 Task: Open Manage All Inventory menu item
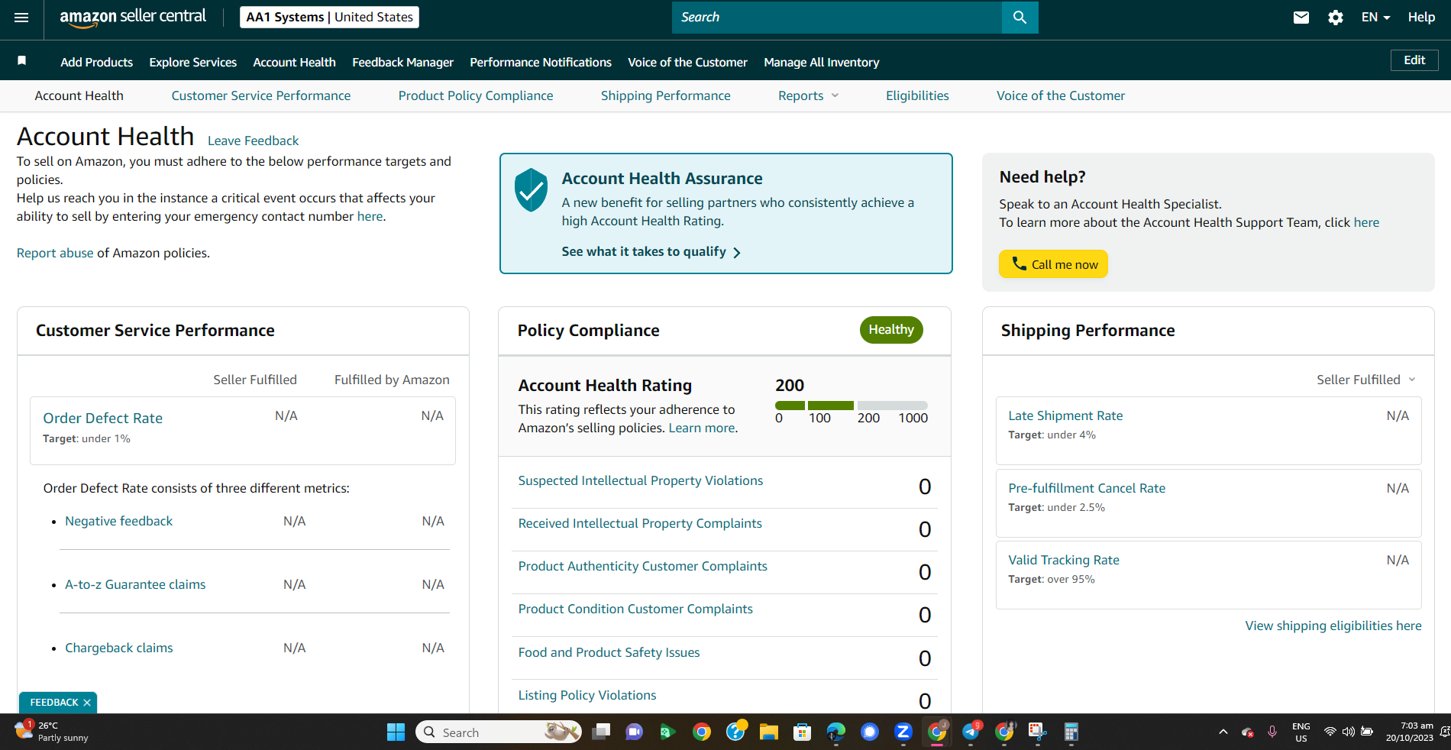click(x=822, y=62)
